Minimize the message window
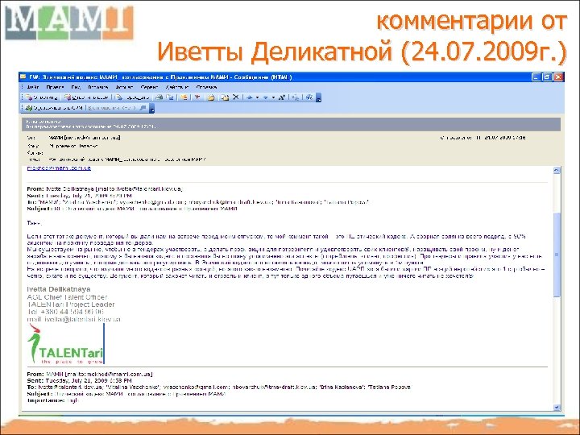This screenshot has height=435, width=580. coord(536,77)
